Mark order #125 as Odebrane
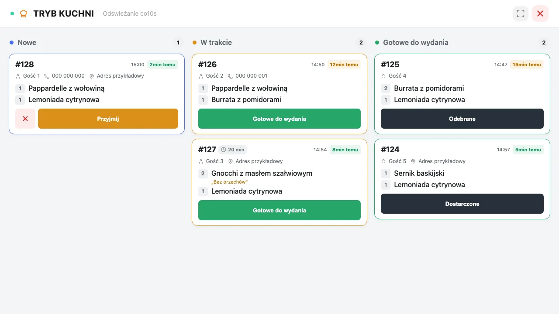The height and width of the screenshot is (314, 559). tap(462, 119)
